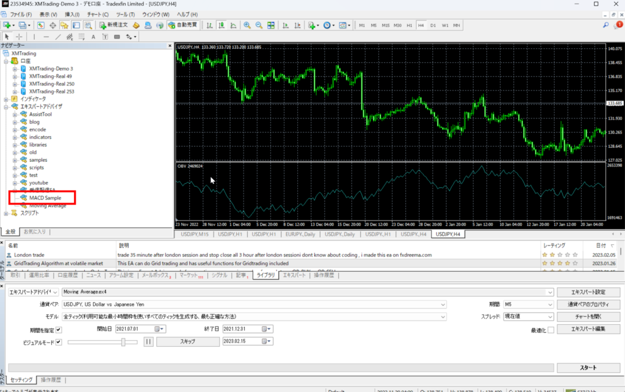
Task: Expand the samples folder node
Action: click(15, 160)
